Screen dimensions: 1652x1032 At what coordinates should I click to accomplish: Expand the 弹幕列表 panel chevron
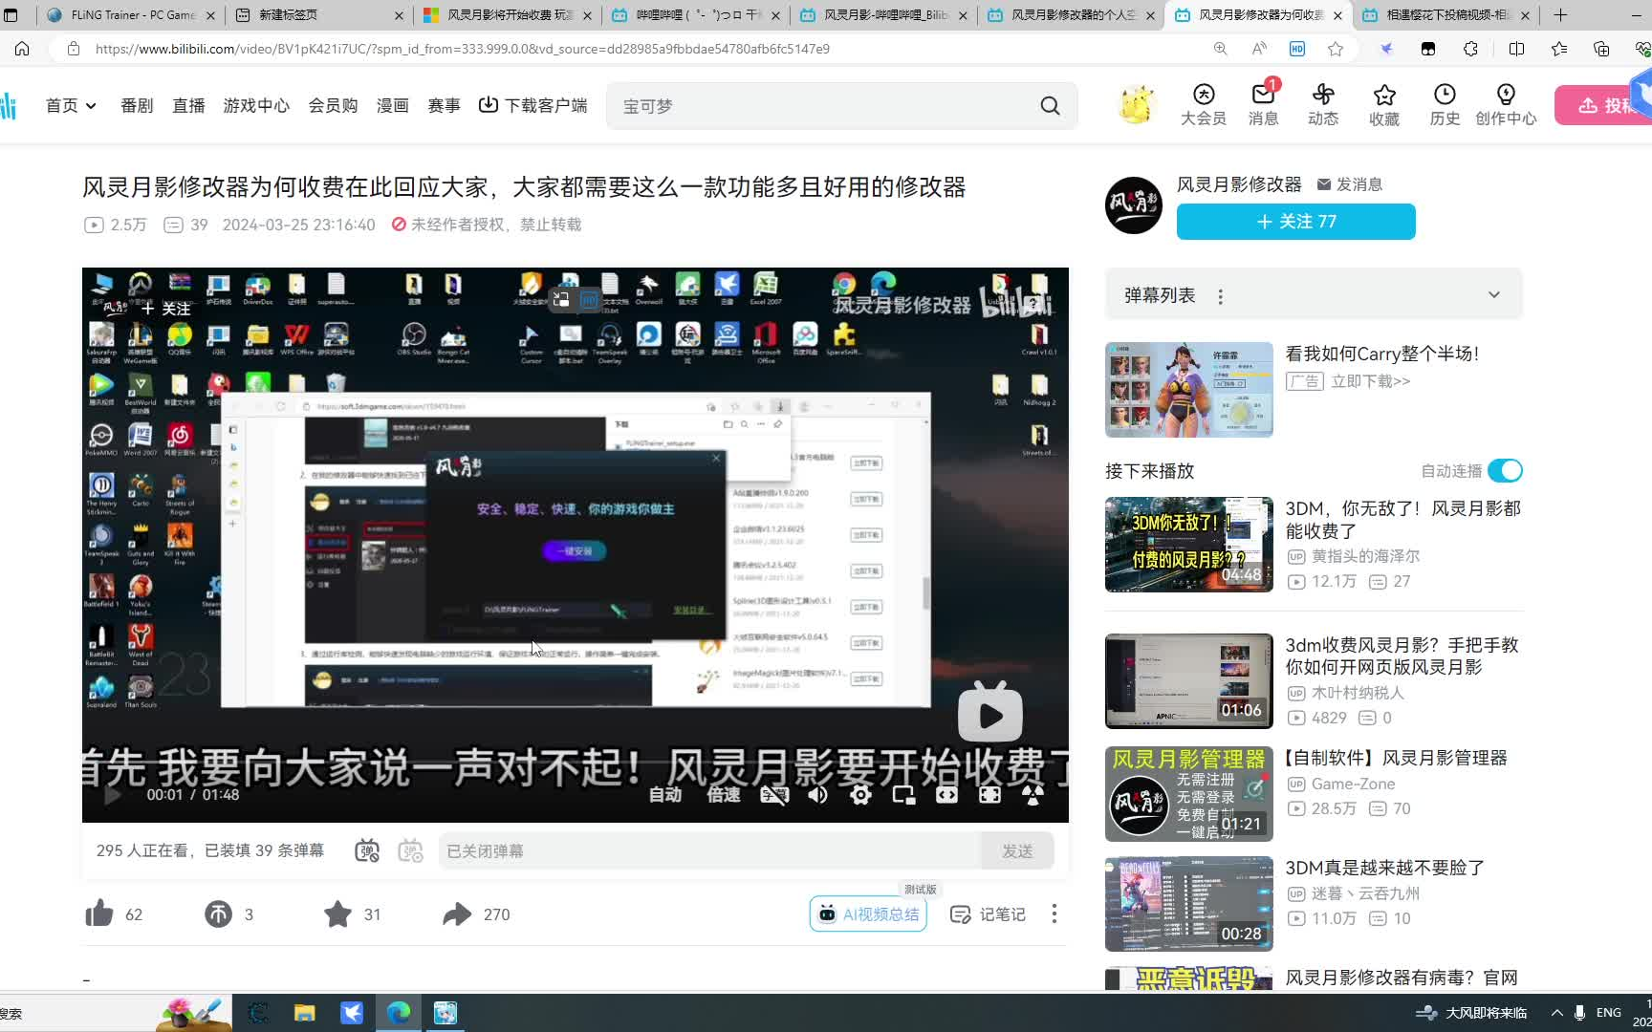point(1494,295)
